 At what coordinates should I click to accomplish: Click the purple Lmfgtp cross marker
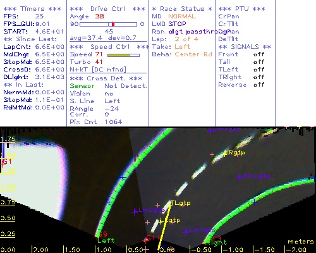(185, 231)
